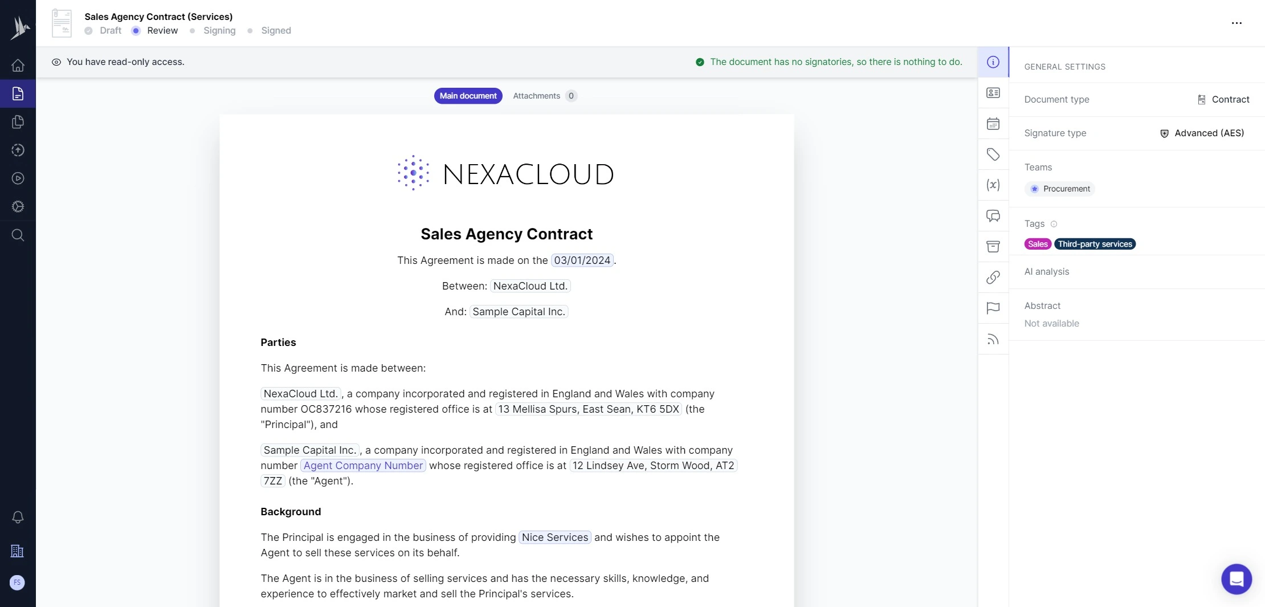Open the calendar dates panel icon
This screenshot has height=607, width=1265.
[993, 124]
